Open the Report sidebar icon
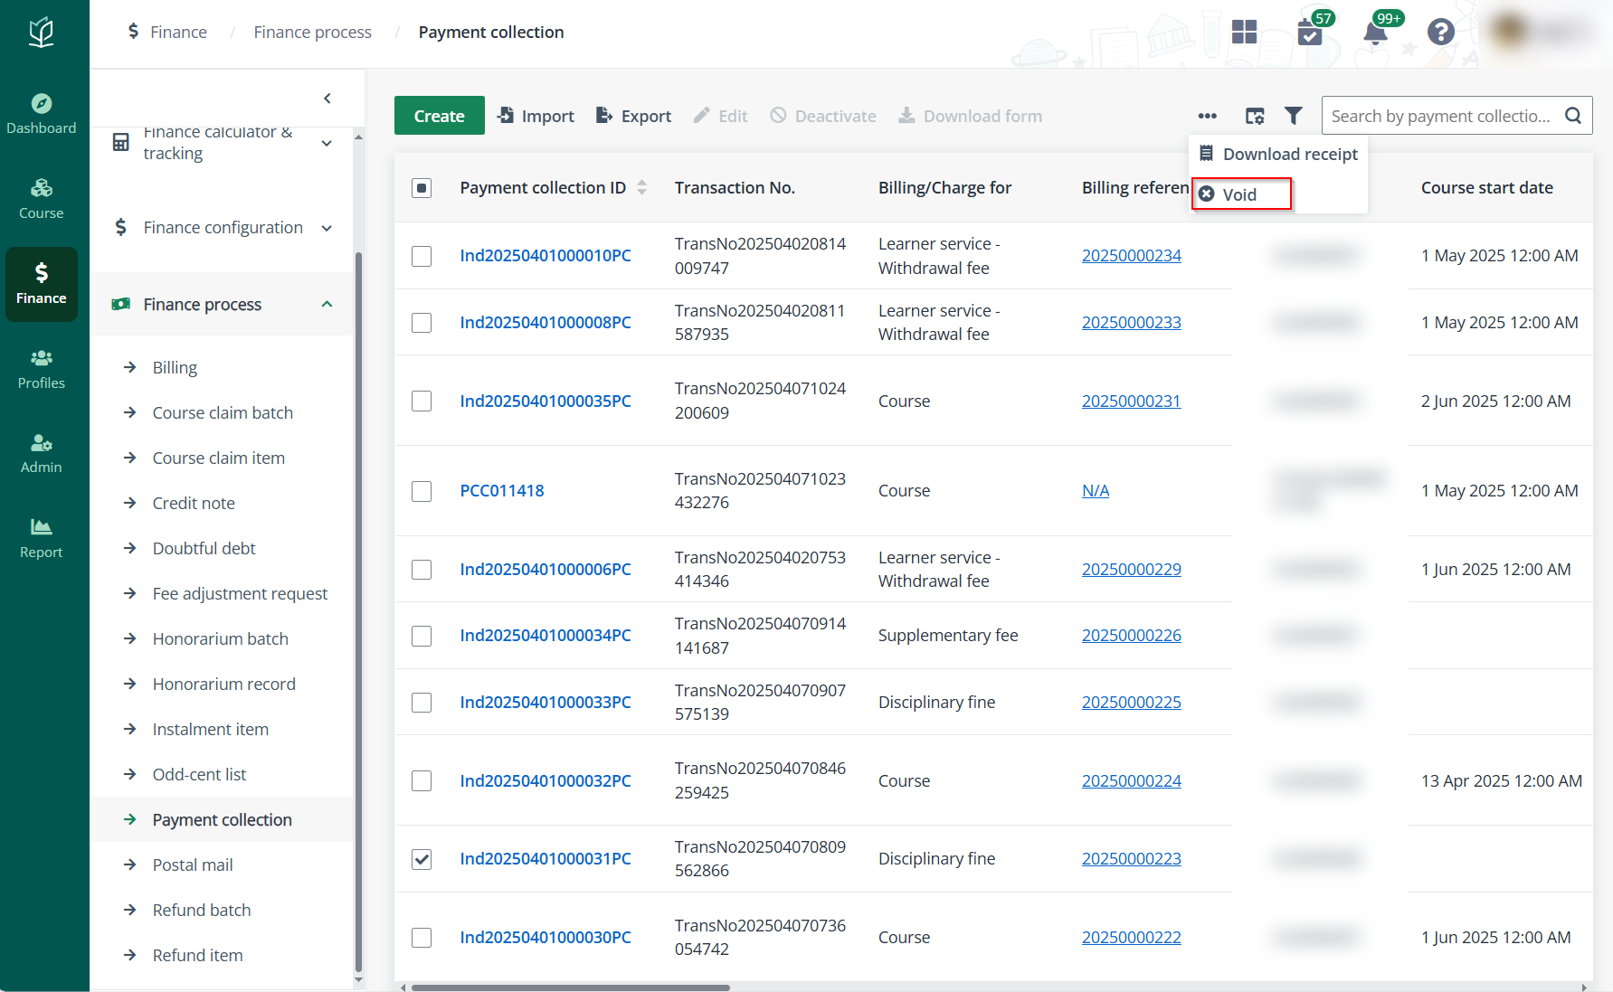 [x=41, y=539]
